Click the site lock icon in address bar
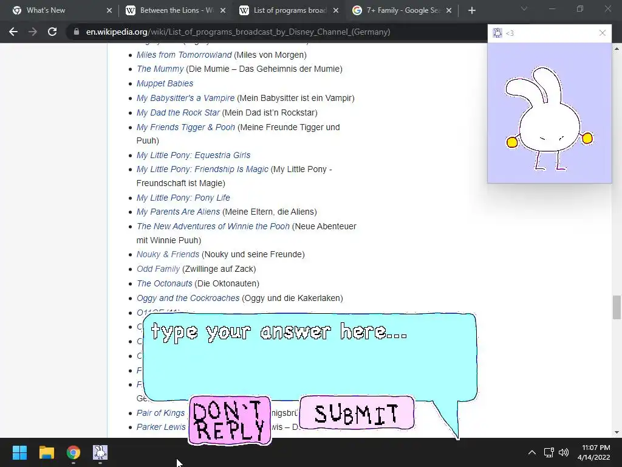622x467 pixels. [77, 32]
